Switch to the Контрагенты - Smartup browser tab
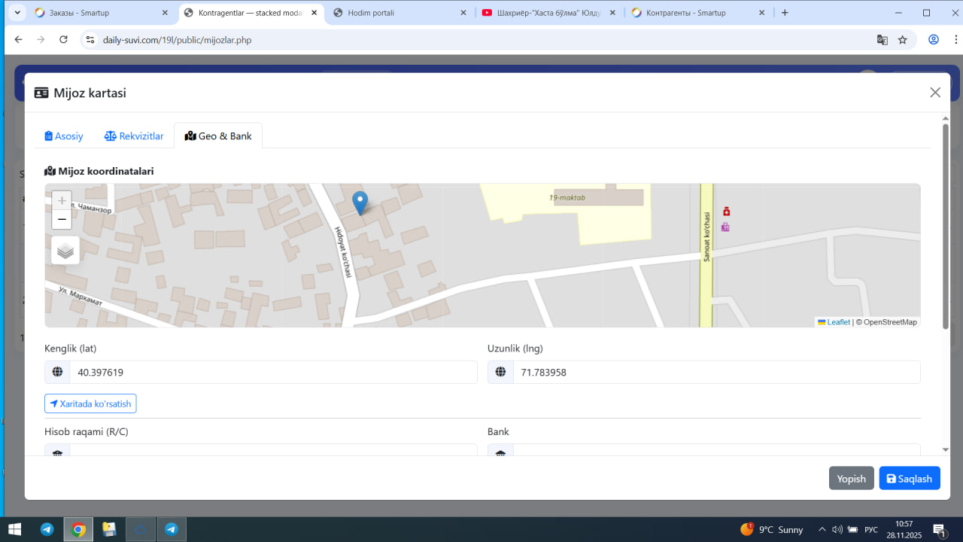The image size is (963, 542). pos(698,13)
